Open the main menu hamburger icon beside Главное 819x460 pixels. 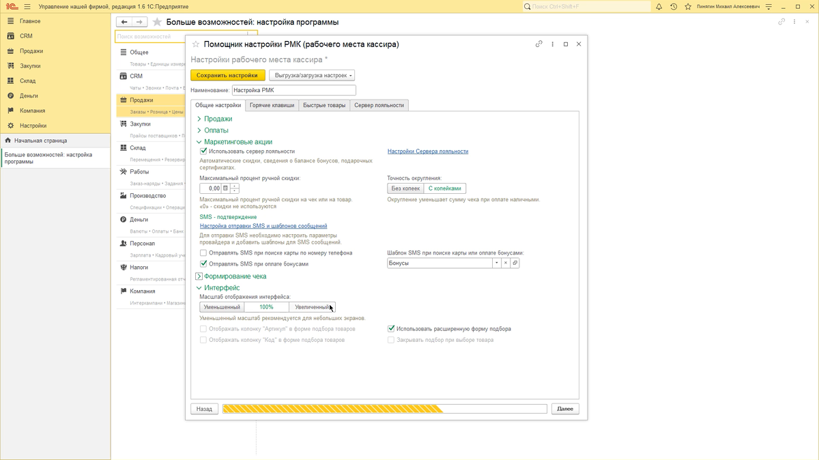click(10, 21)
